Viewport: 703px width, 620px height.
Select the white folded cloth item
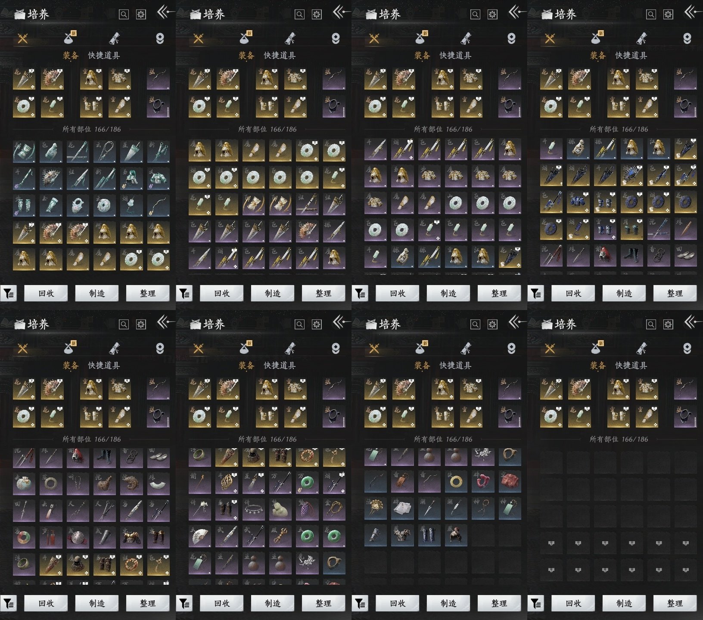click(x=403, y=508)
